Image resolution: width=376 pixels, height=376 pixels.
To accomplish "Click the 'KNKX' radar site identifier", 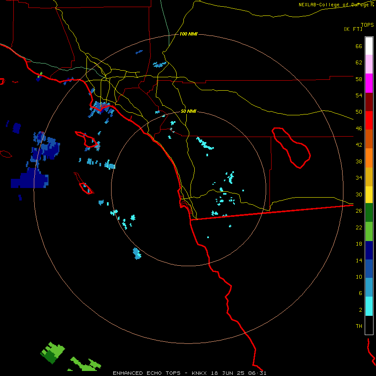I will 199,373.
